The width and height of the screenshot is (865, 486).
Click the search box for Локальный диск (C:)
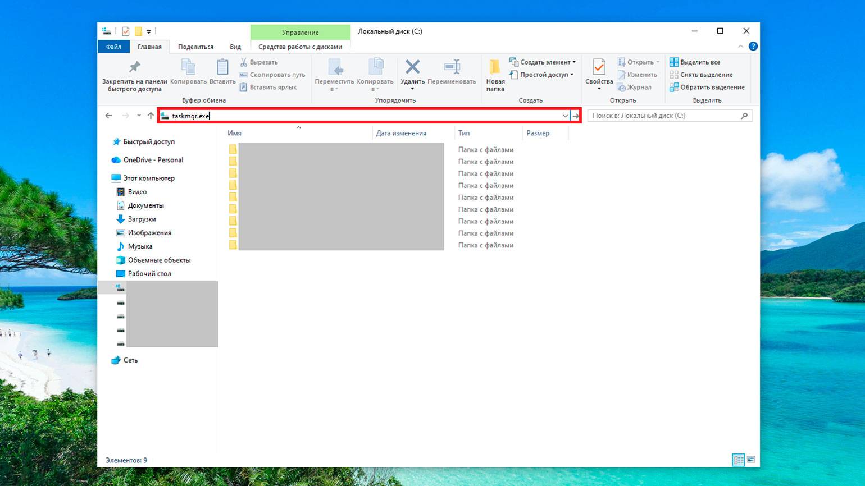(664, 116)
